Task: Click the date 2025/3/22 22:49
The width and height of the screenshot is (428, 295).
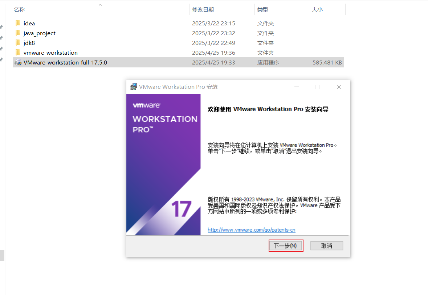Action: (x=213, y=43)
